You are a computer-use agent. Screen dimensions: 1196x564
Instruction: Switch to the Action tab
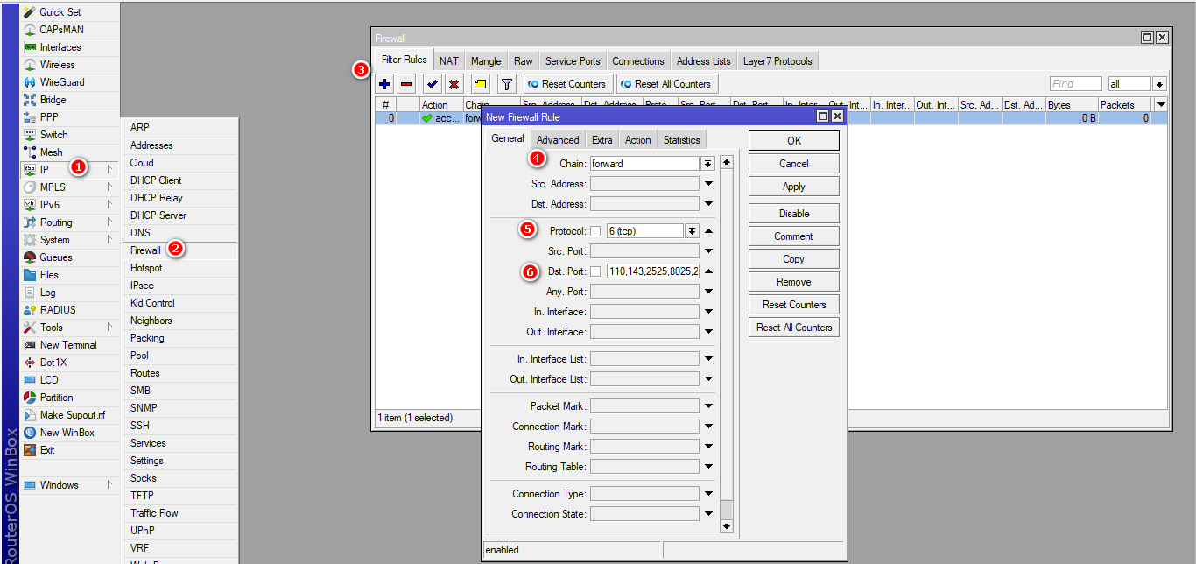point(637,140)
